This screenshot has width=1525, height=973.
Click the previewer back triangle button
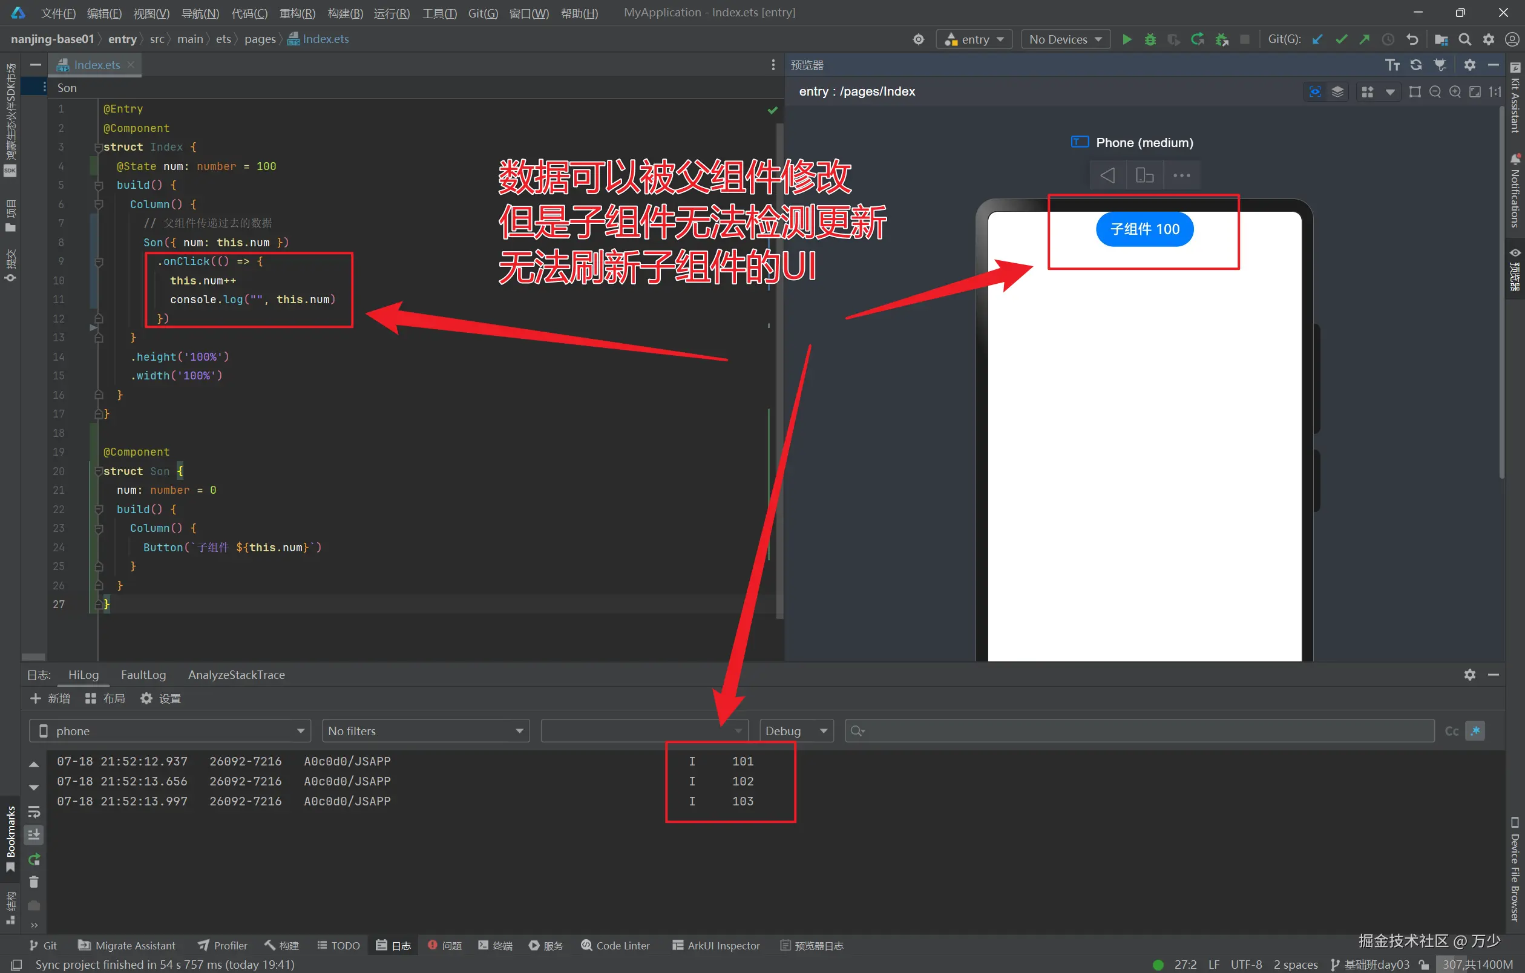click(1107, 175)
